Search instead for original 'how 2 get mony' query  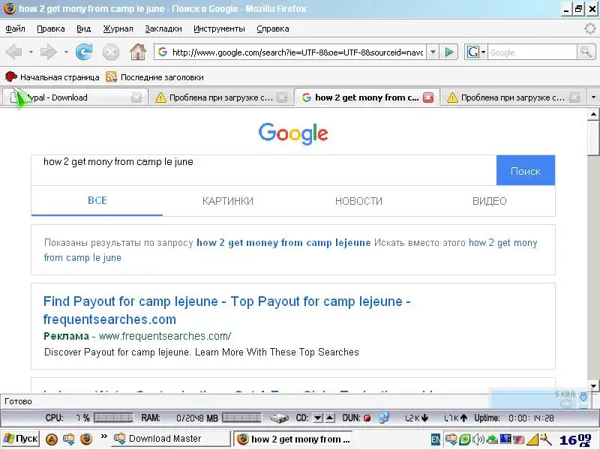coord(291,250)
